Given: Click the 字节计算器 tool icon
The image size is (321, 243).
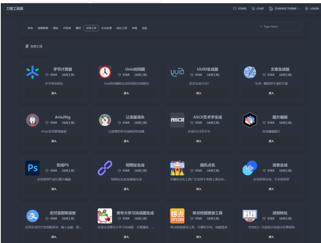Looking at the screenshot, I should point(32,72).
